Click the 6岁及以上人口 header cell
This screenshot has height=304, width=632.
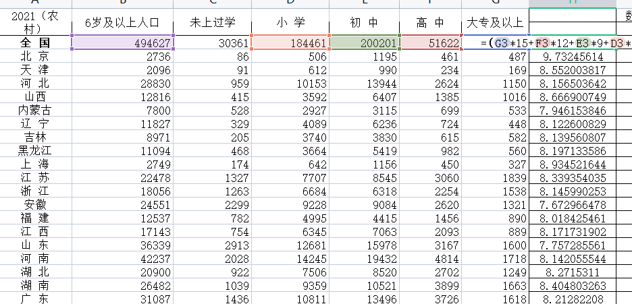coord(122,22)
